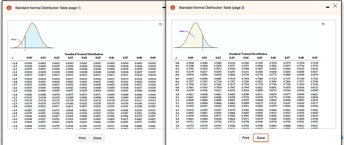Viewport: 344px width, 145px height.
Task: Click the 'Standard Normal Distribution' heading on page 2
Action: [248, 54]
